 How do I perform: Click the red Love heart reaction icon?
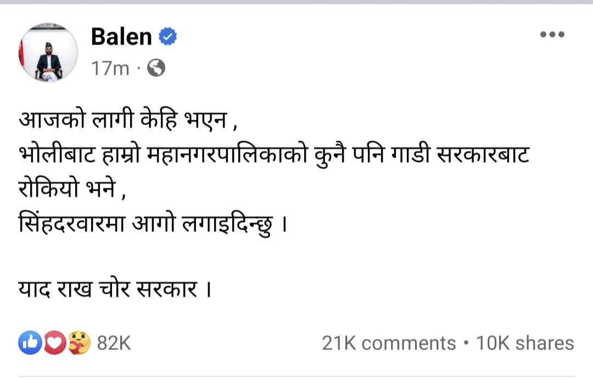[53, 343]
